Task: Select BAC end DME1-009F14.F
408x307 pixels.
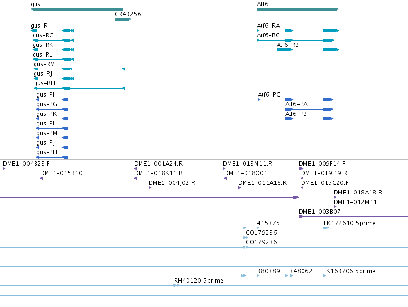Action: (x=322, y=164)
